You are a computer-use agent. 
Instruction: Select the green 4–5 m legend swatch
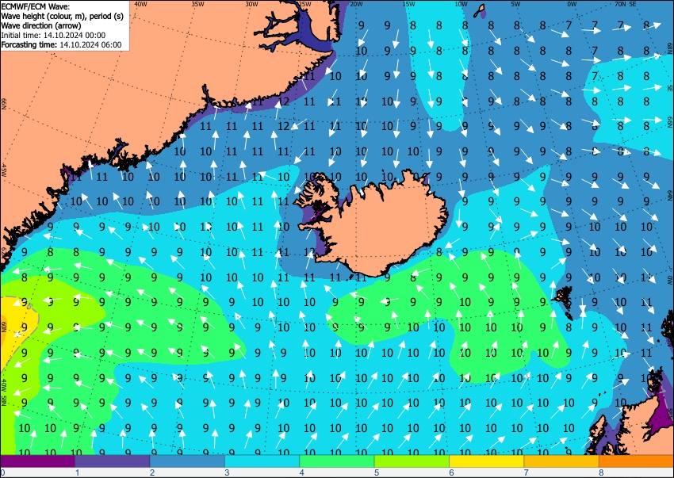[337, 461]
